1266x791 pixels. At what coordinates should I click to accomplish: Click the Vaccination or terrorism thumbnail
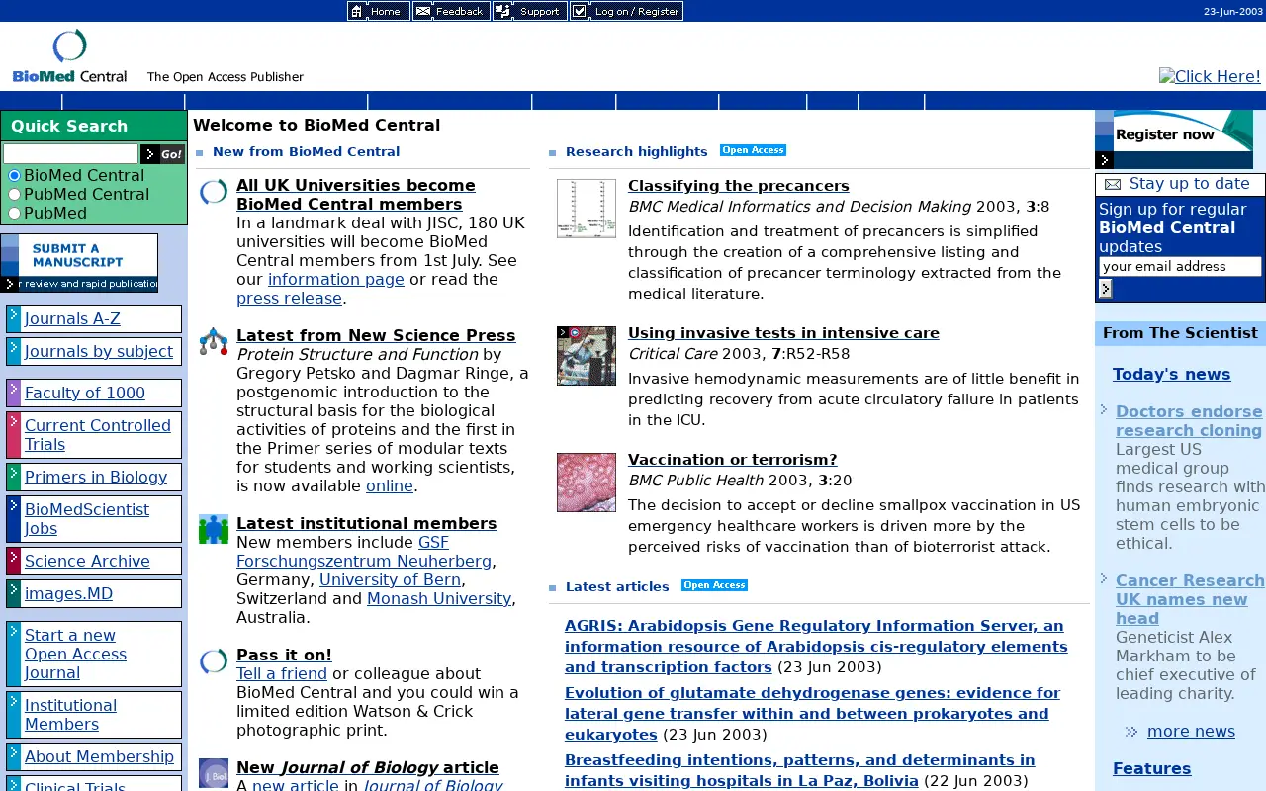(x=587, y=483)
